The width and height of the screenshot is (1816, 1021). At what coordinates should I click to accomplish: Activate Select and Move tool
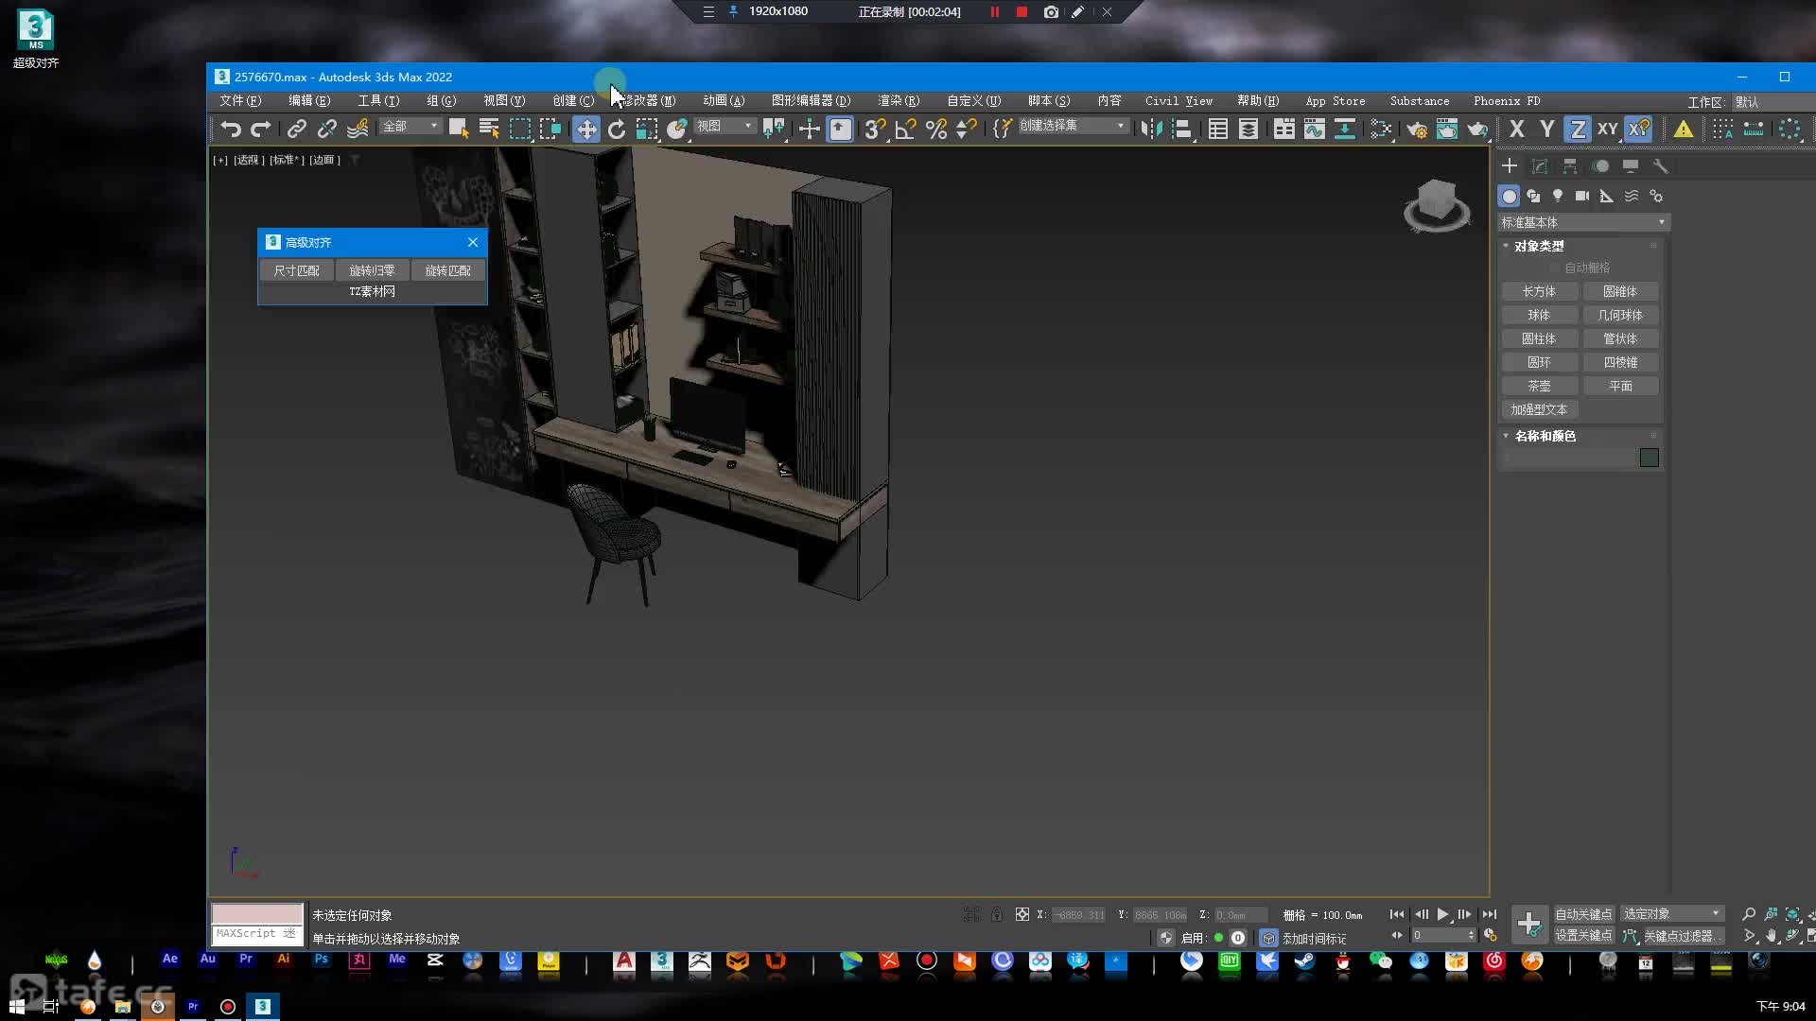[586, 130]
